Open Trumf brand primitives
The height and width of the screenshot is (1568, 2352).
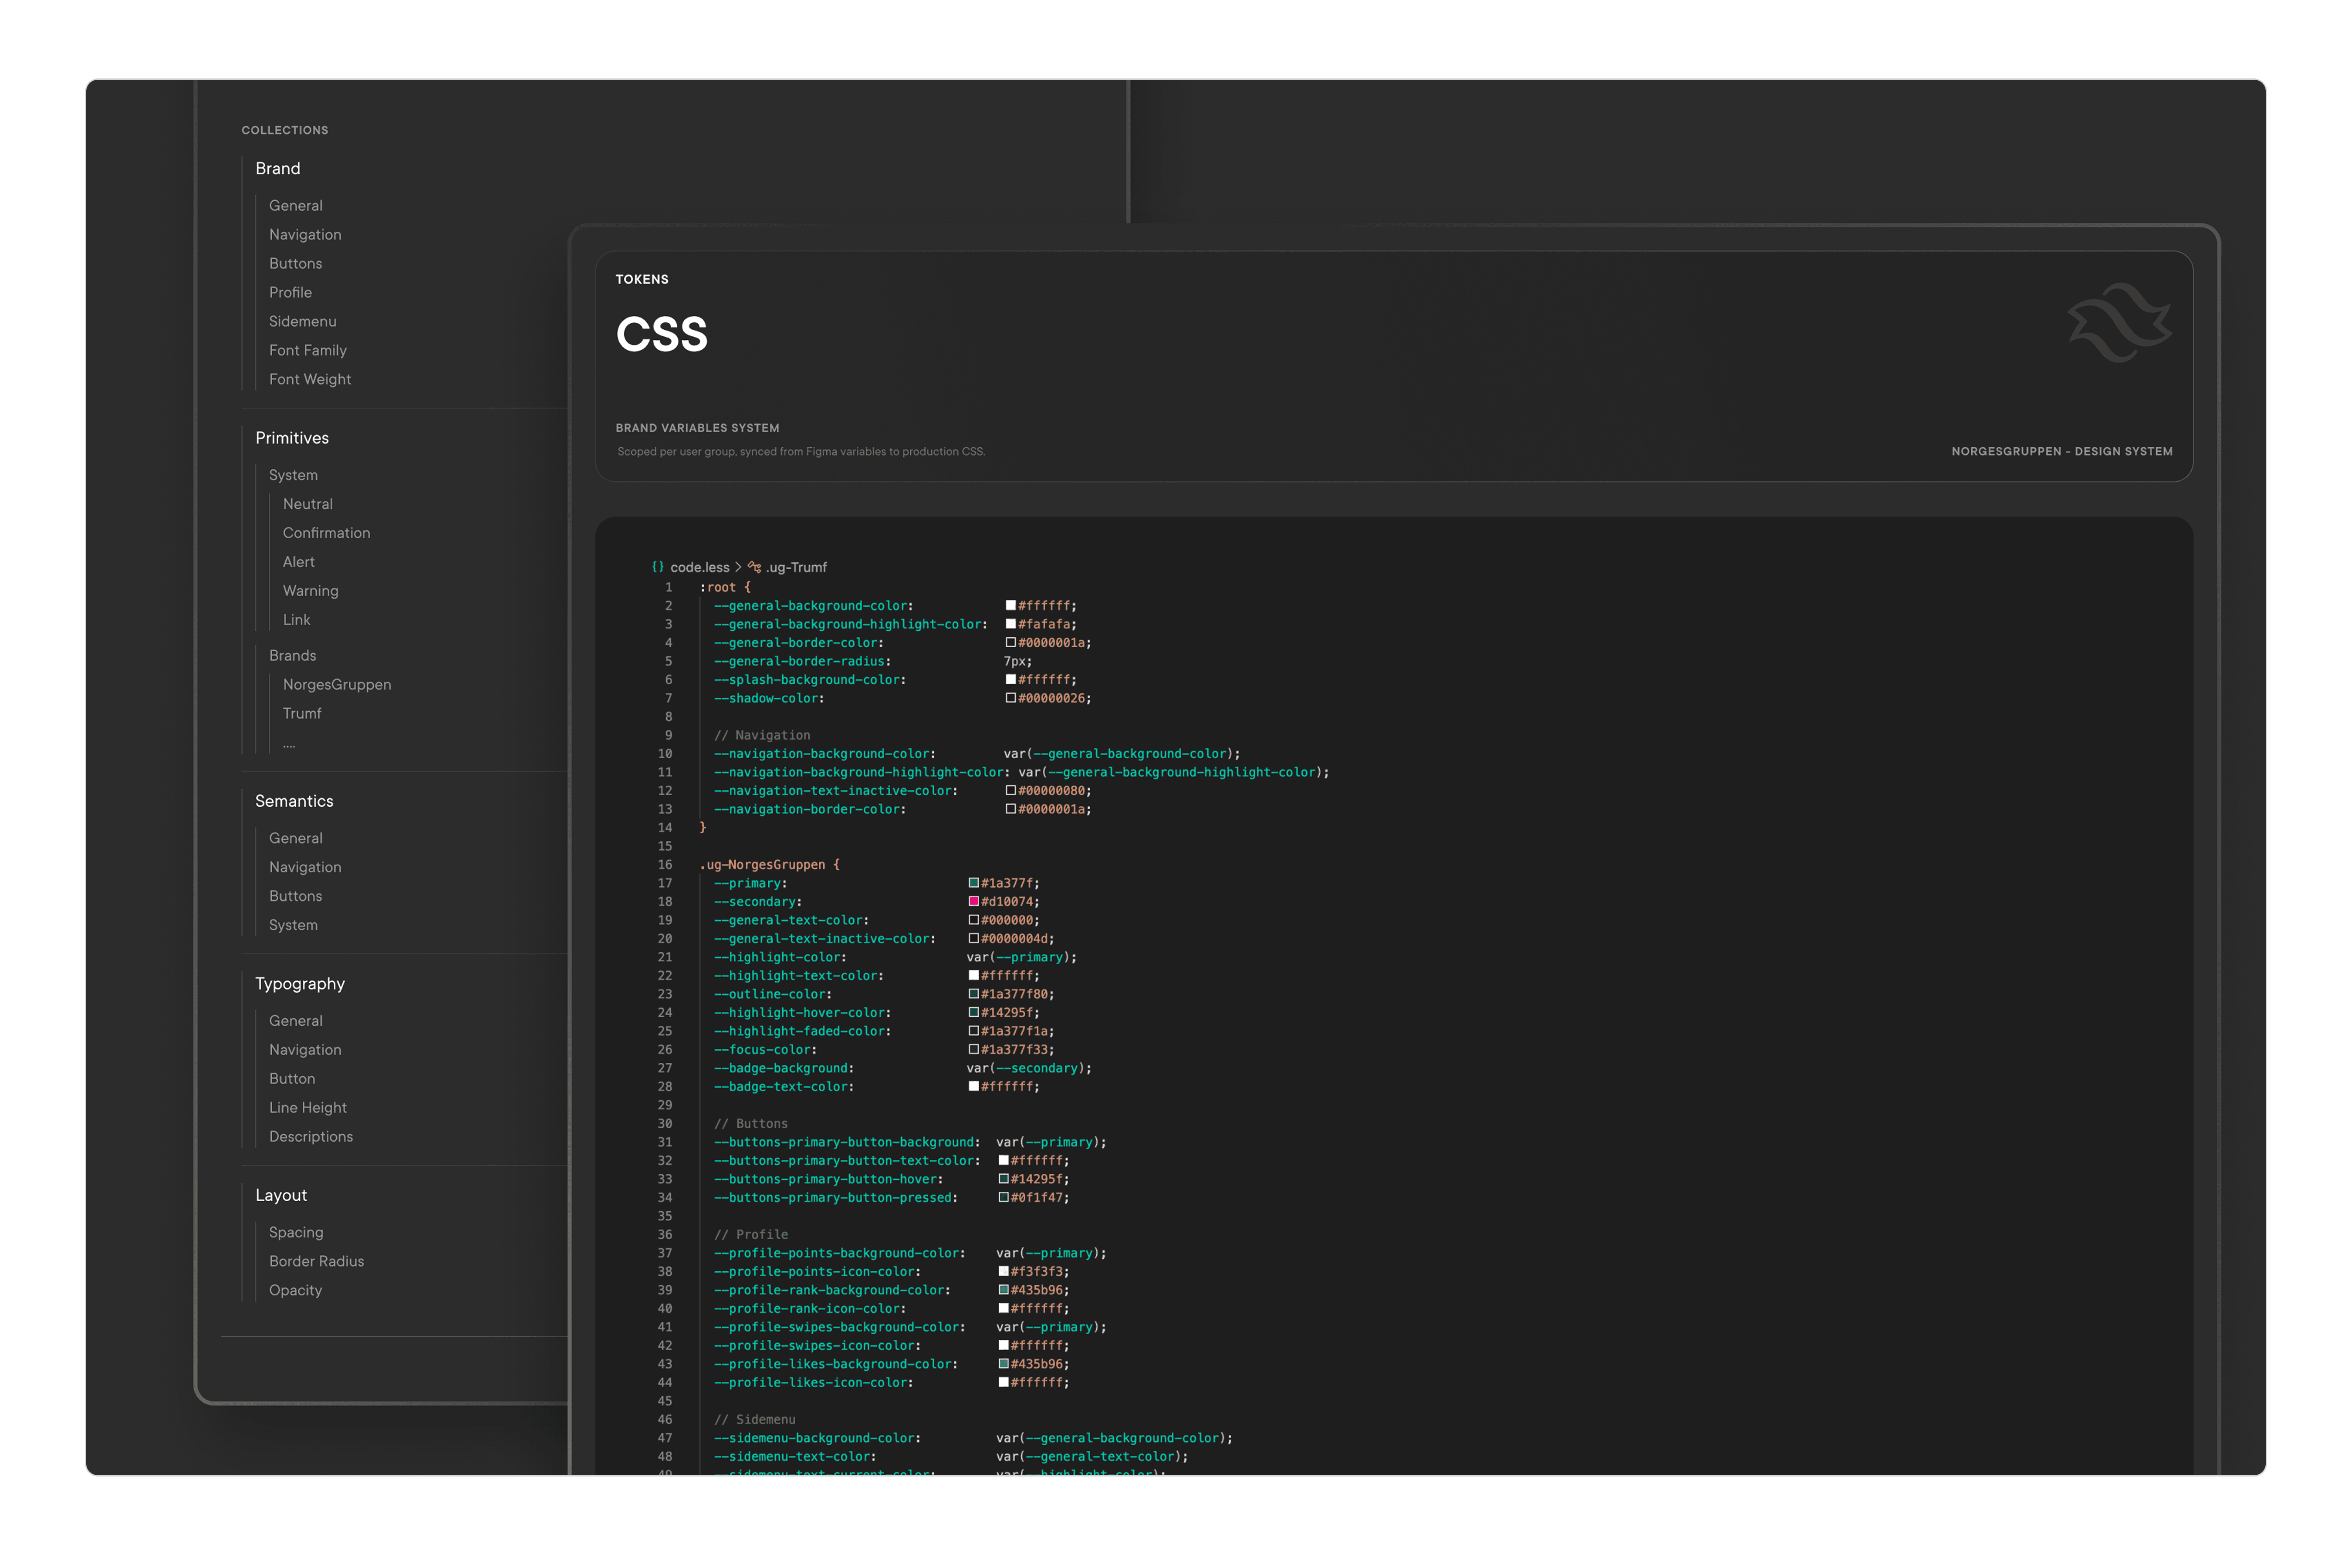click(301, 713)
